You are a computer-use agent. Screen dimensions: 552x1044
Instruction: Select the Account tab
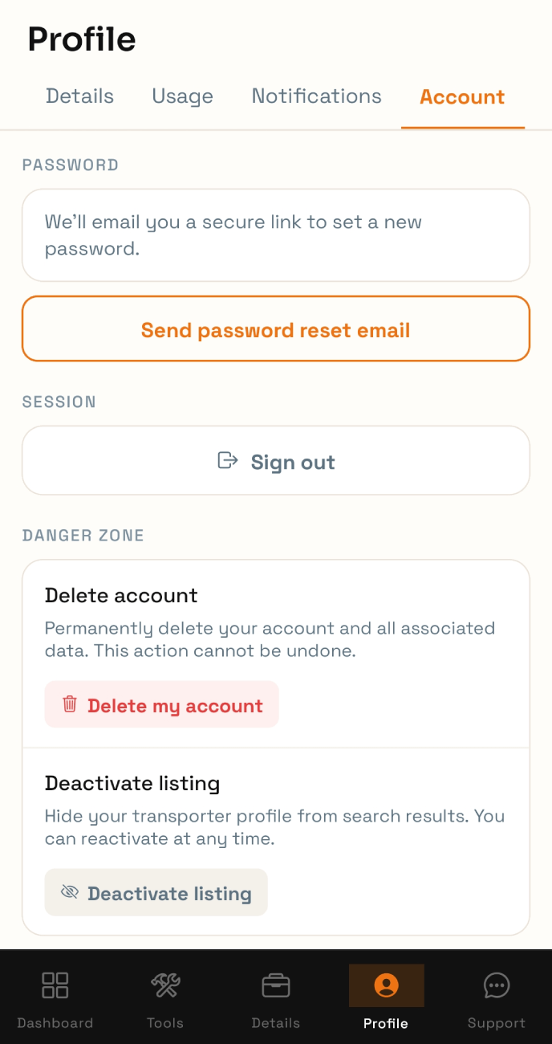point(462,96)
